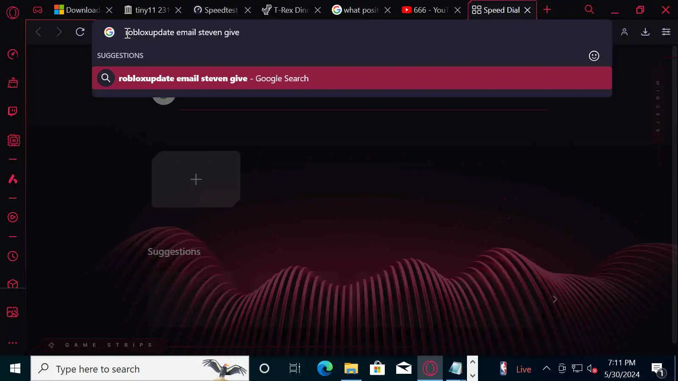Click the Game Strips label
The width and height of the screenshot is (678, 381).
coord(108,345)
